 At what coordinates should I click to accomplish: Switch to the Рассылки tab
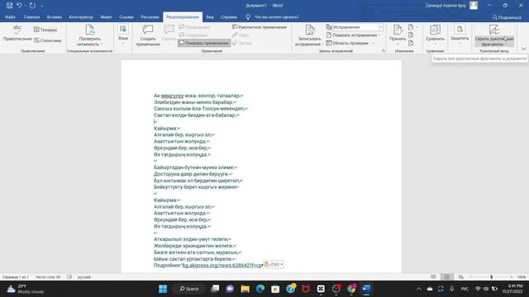(150, 16)
